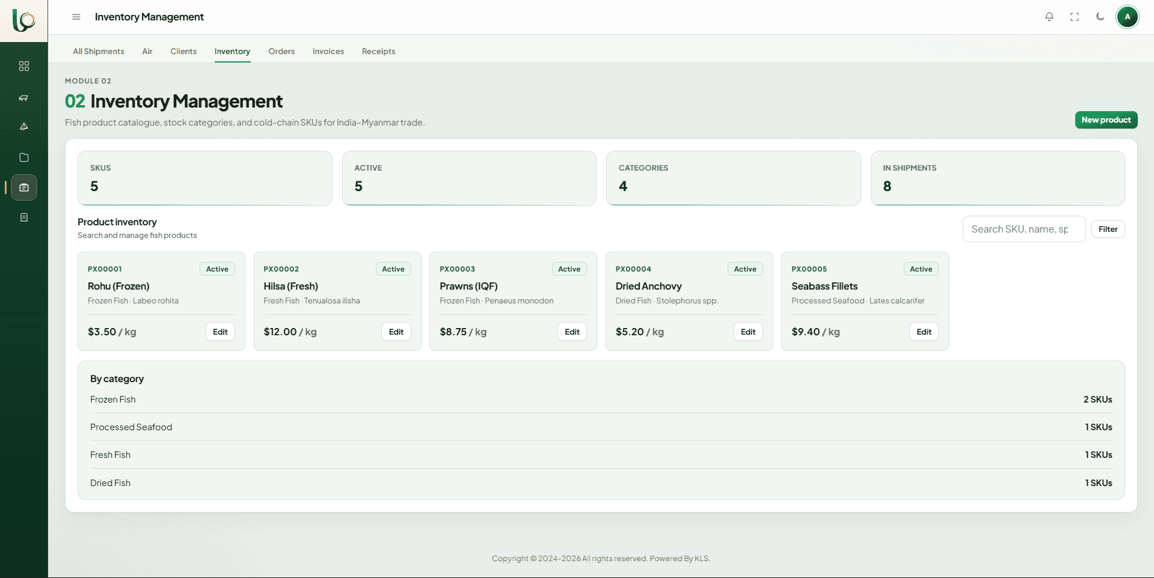Click Rohu (Frozen) product name

[x=118, y=286]
